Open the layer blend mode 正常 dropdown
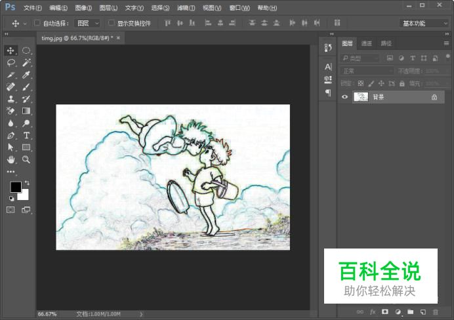The width and height of the screenshot is (454, 320). [367, 71]
